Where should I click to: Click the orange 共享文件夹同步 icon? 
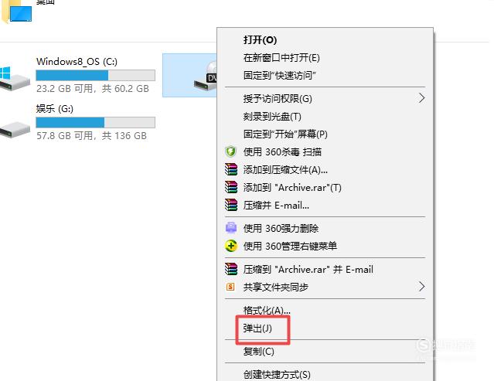(230, 287)
